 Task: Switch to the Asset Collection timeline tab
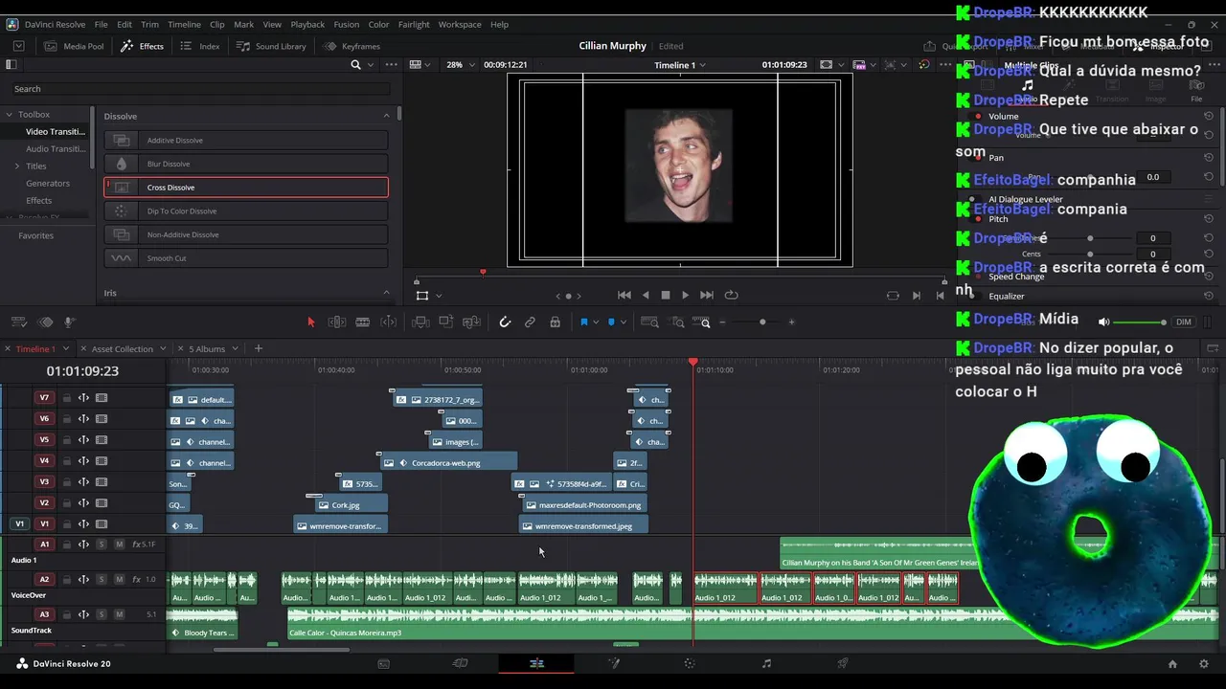(122, 348)
